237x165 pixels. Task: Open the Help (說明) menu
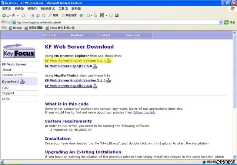[x=76, y=9]
